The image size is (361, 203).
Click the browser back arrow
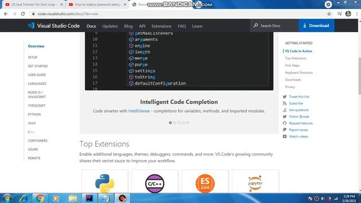[x=6, y=14]
